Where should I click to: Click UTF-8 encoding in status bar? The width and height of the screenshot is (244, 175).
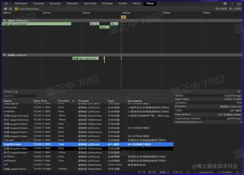[x=177, y=172]
